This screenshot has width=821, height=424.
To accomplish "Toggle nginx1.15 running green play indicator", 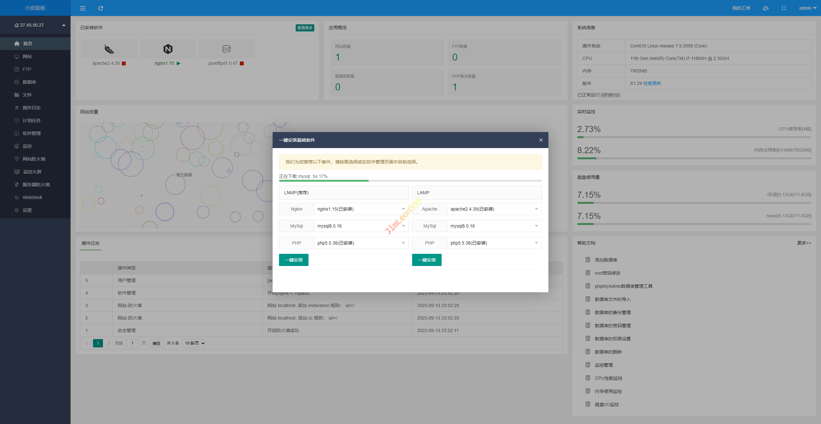I will click(179, 63).
